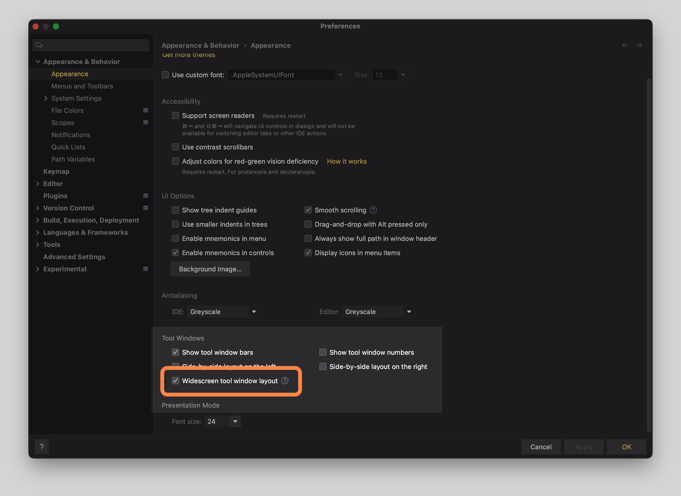Check Support screen readers
The height and width of the screenshot is (496, 681).
175,115
